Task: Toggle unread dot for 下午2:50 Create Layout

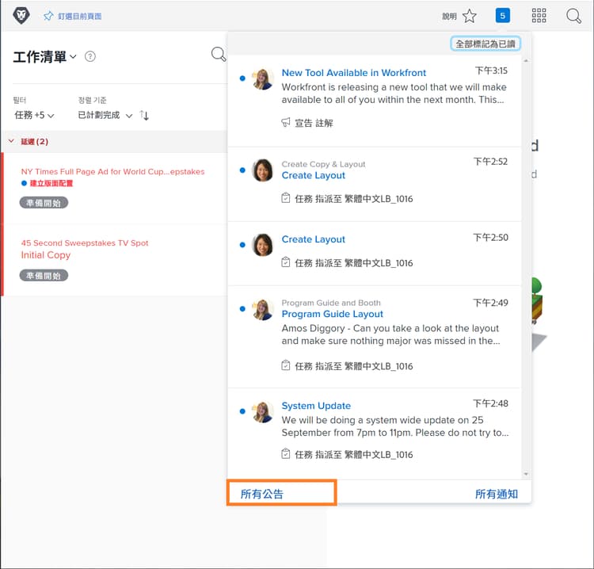Action: (242, 245)
